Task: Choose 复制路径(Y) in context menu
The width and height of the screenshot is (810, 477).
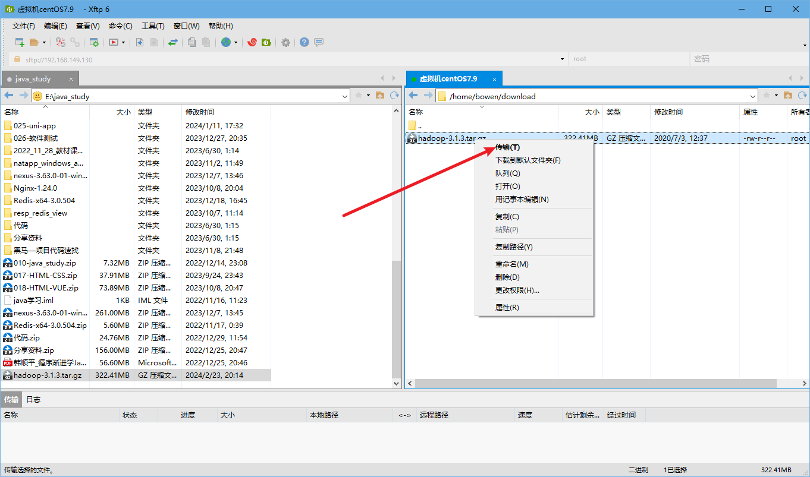Action: point(534,247)
